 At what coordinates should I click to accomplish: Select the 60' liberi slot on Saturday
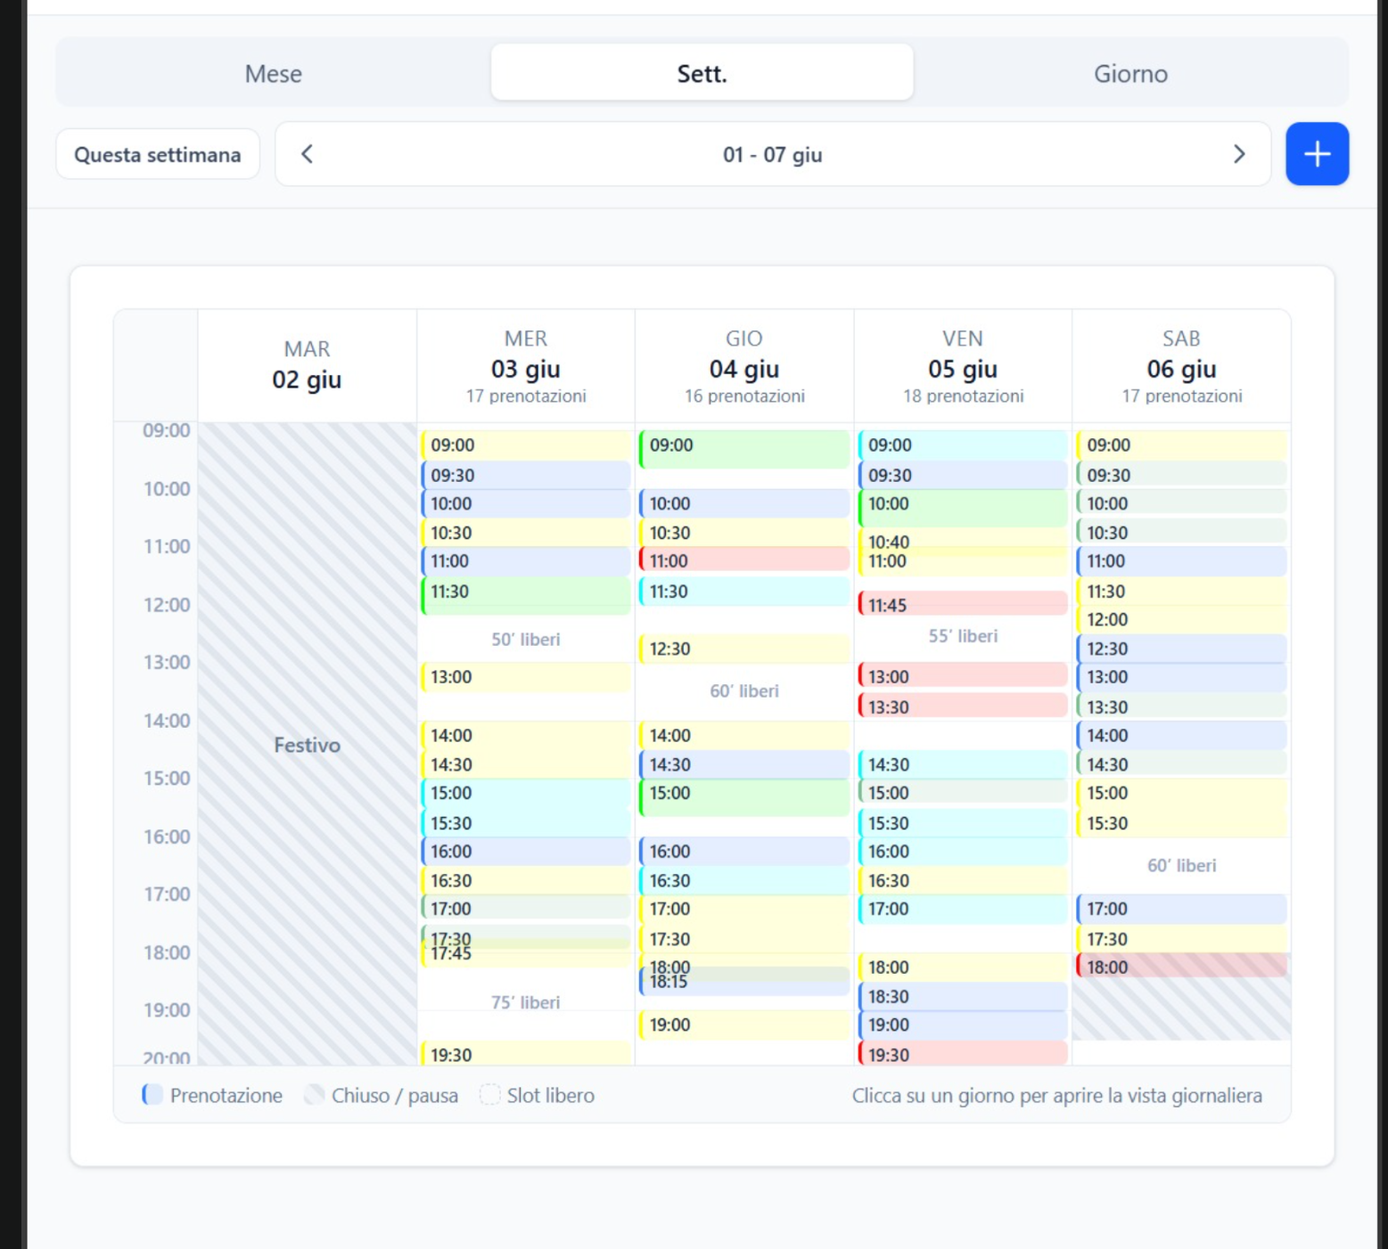pyautogui.click(x=1181, y=865)
